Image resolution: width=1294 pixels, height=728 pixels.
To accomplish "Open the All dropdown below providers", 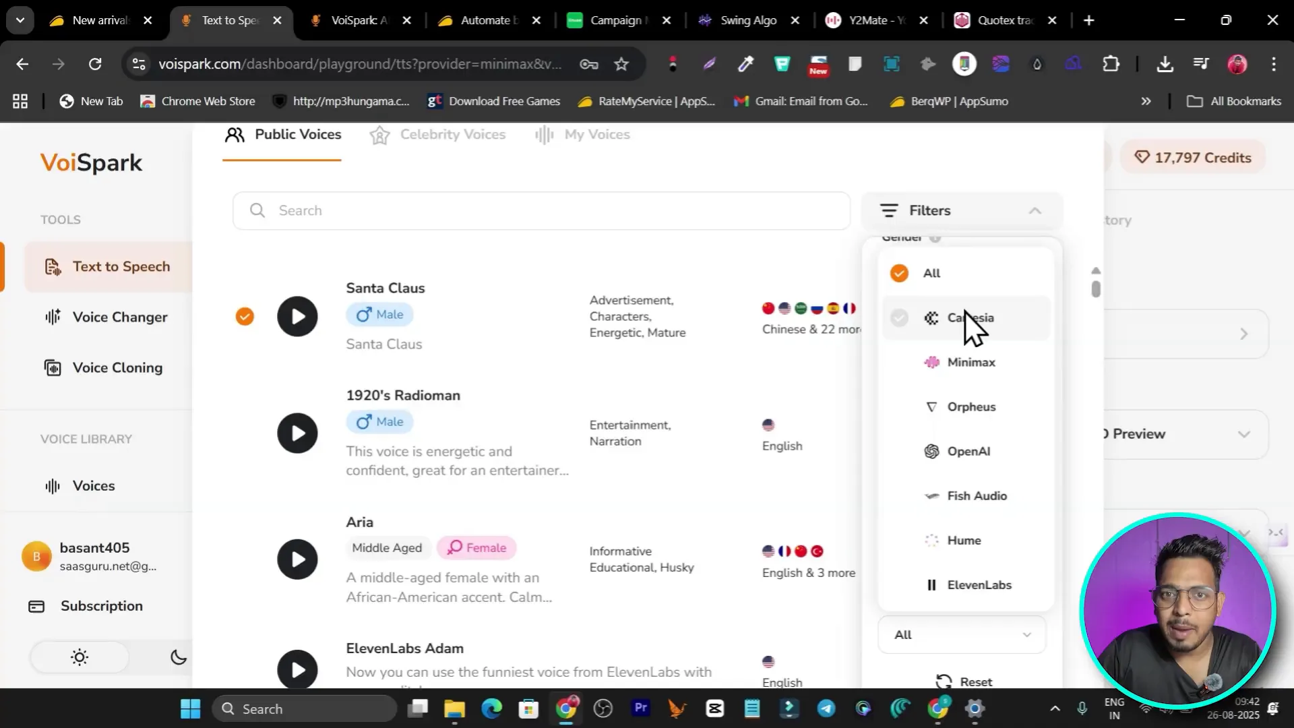I will click(x=962, y=634).
